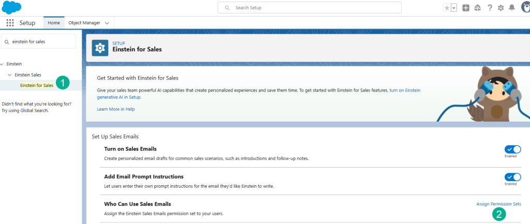The width and height of the screenshot is (530, 224).
Task: Open the Help question mark icon
Action: coord(489,8)
